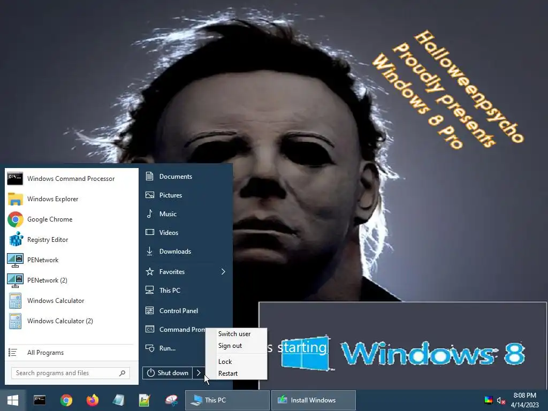Image resolution: width=548 pixels, height=411 pixels.
Task: Launch PENetwork (2) entry
Action: (71, 280)
